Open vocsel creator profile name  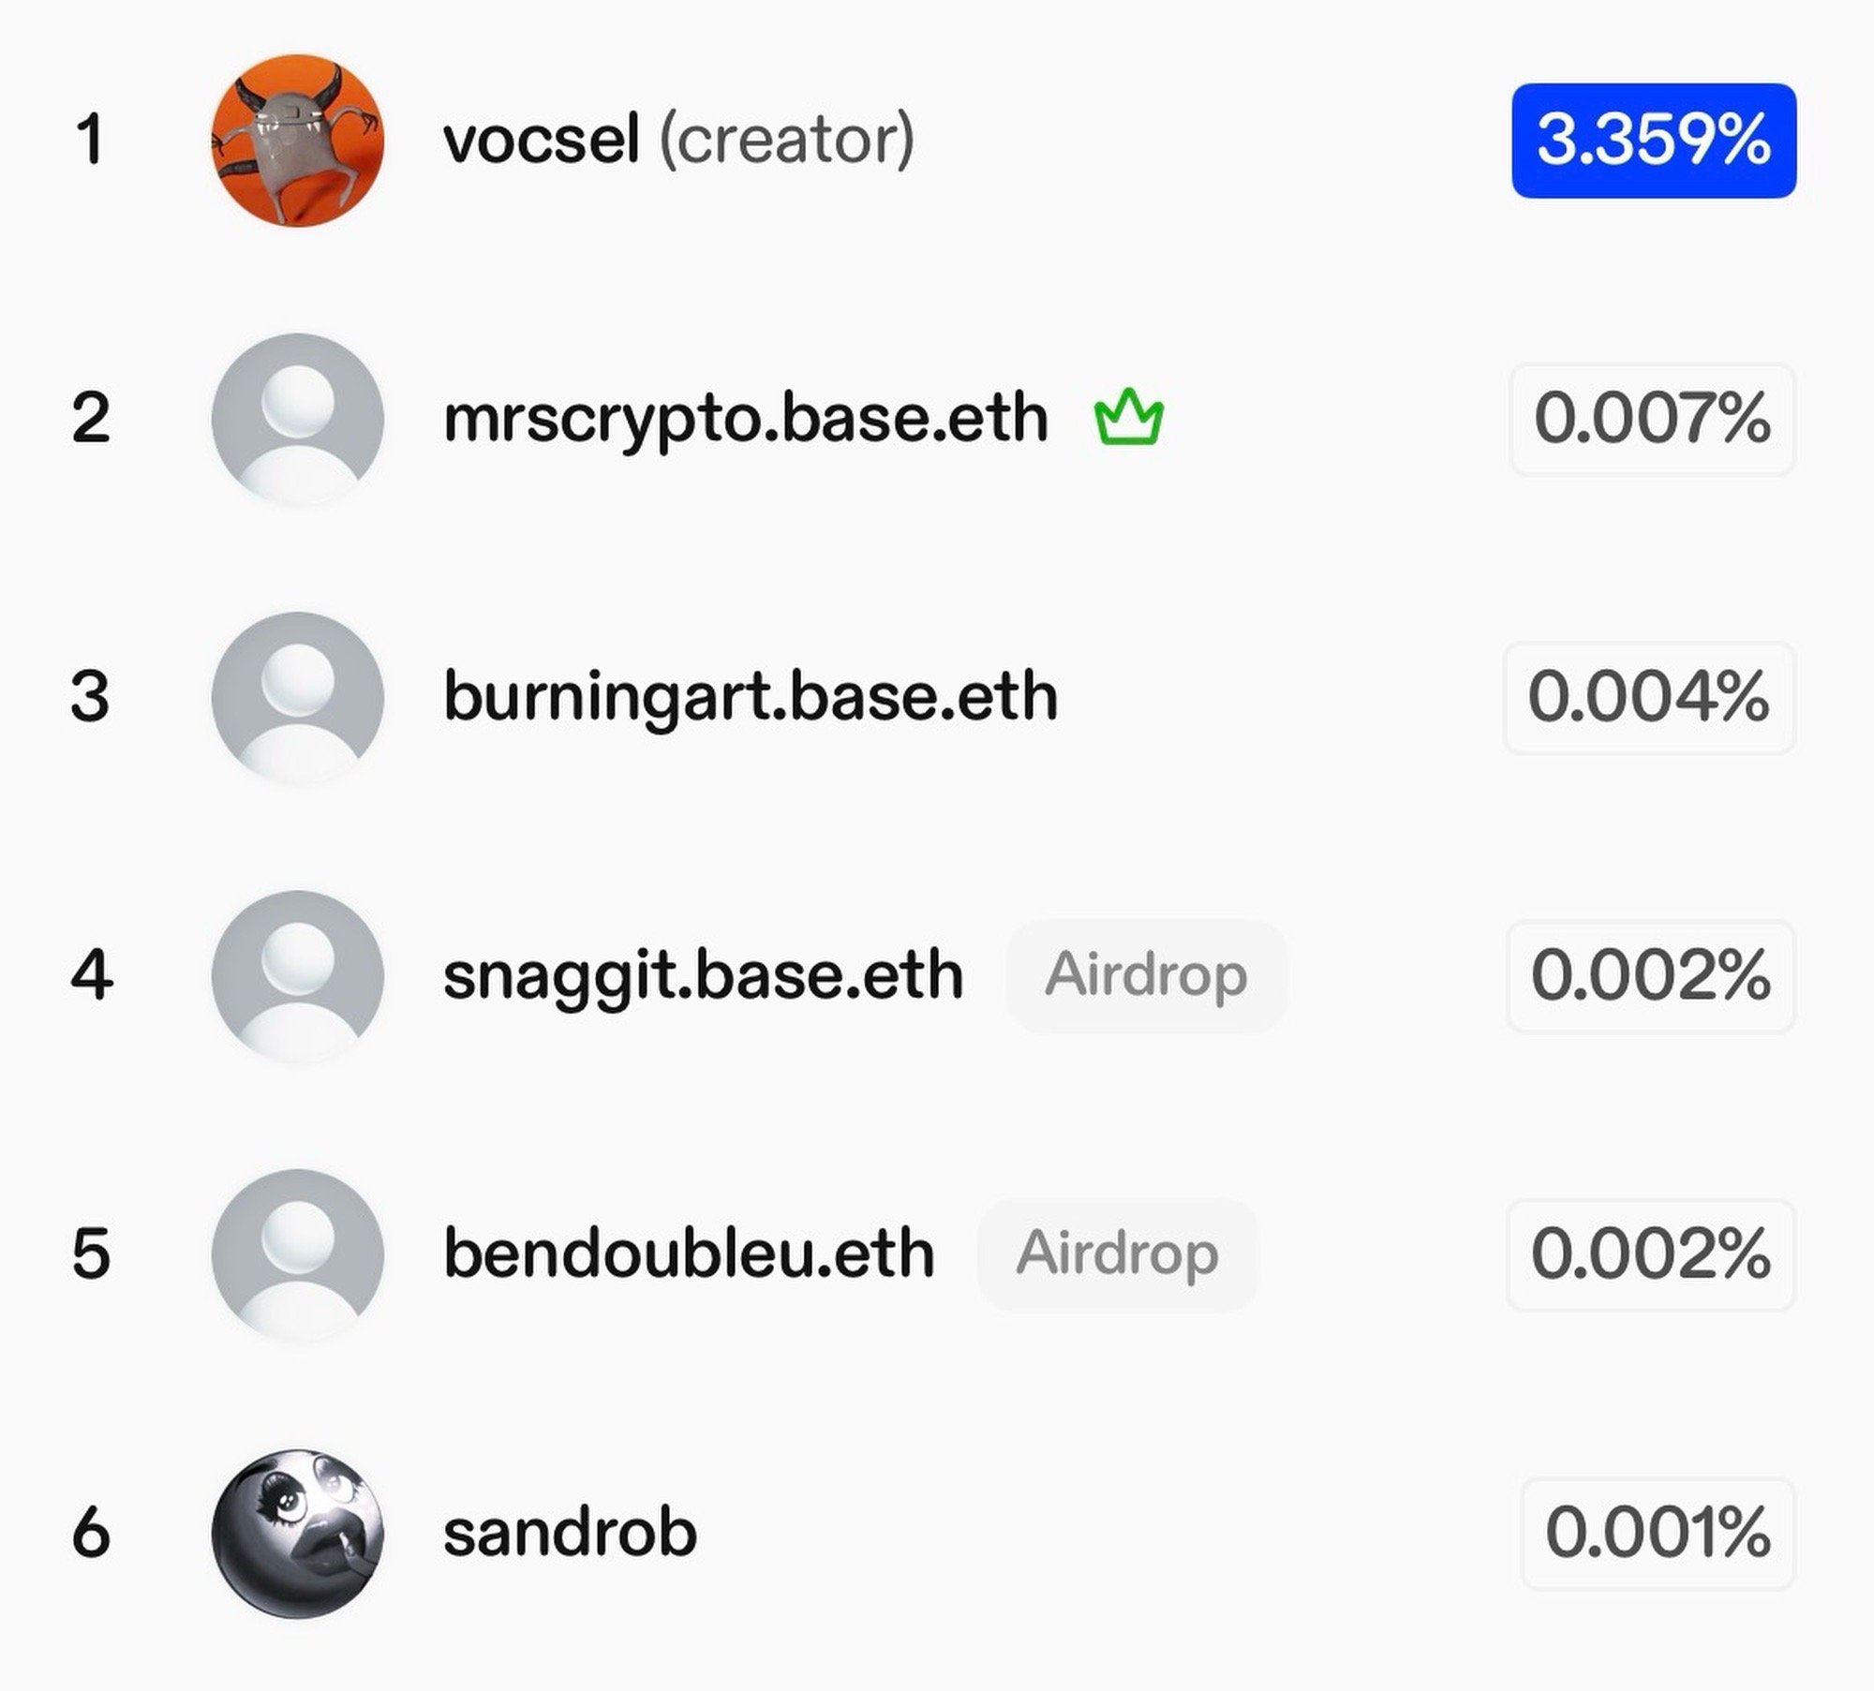coord(678,141)
